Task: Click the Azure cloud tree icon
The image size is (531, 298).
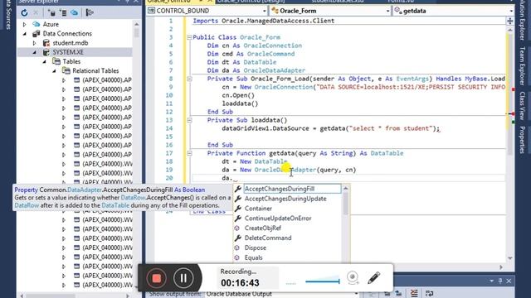Action: pos(37,24)
